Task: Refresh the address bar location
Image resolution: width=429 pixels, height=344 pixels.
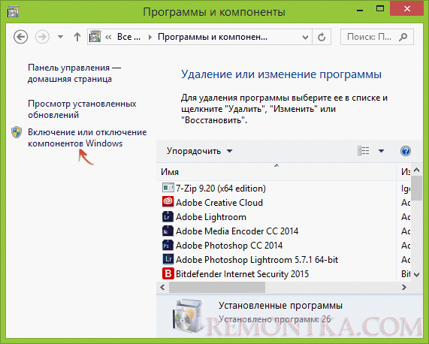Action: [x=322, y=37]
